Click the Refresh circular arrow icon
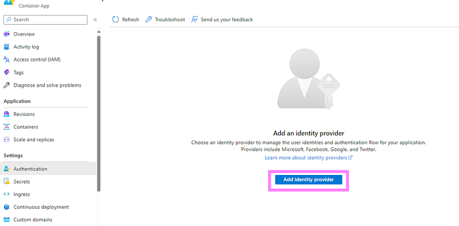Screen dimensions: 459x226 coord(116,20)
